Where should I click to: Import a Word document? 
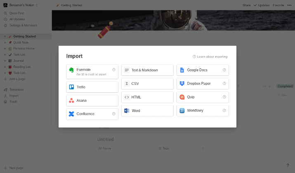coord(147,111)
